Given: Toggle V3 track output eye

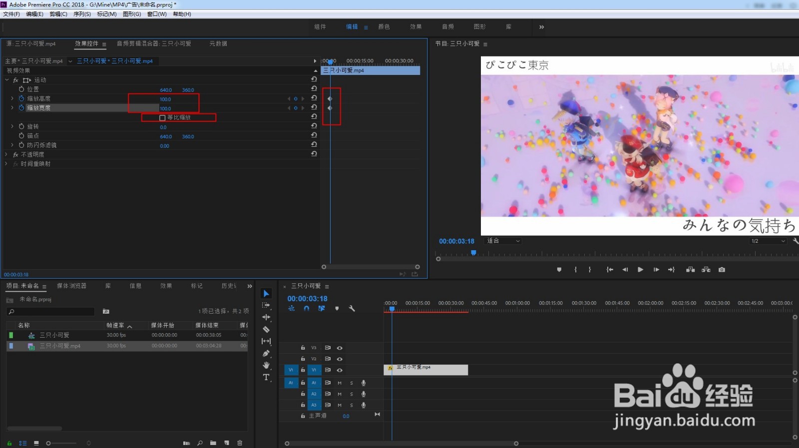Looking at the screenshot, I should click(x=340, y=348).
